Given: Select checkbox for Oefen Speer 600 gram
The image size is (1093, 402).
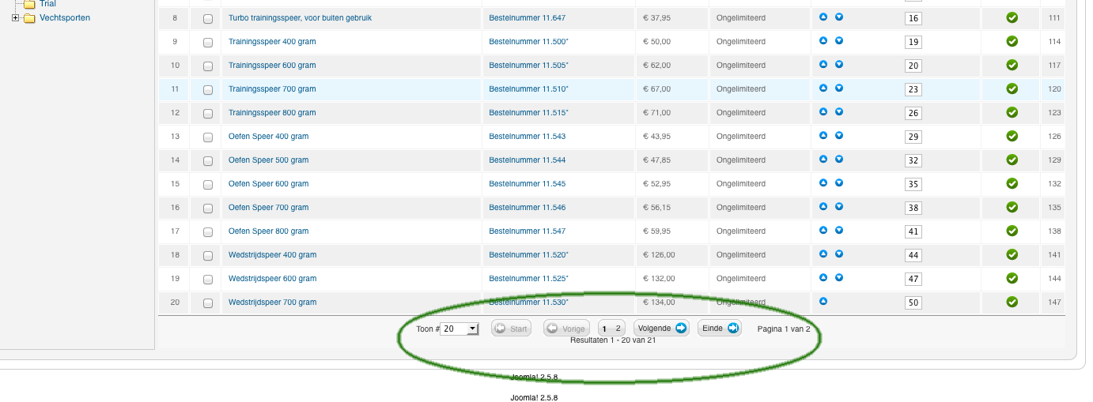Looking at the screenshot, I should pyautogui.click(x=208, y=184).
